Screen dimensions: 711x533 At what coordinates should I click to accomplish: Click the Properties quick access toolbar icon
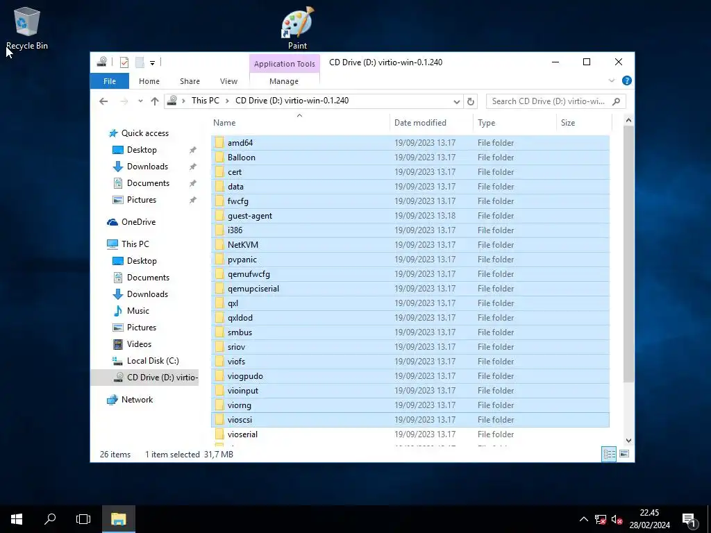124,62
